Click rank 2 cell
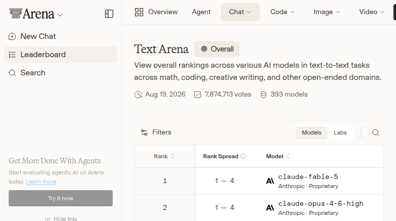This screenshot has width=396, height=221. (165, 207)
